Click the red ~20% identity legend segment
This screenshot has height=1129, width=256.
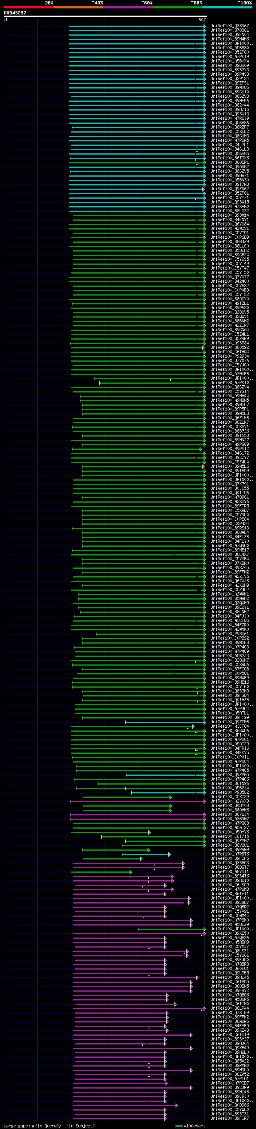29,7
